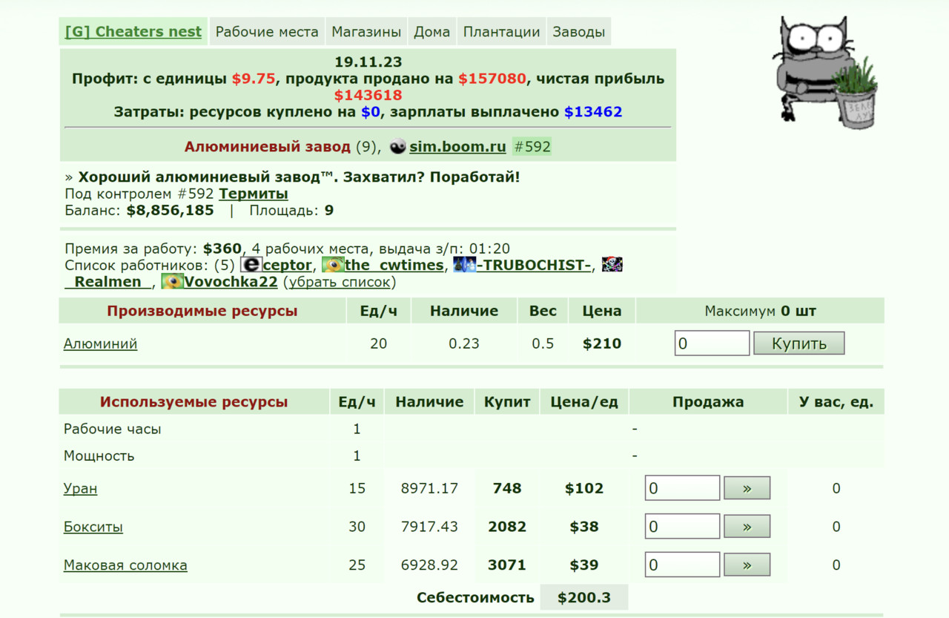Click the #592 syndicate badge
949x618 pixels.
(532, 147)
